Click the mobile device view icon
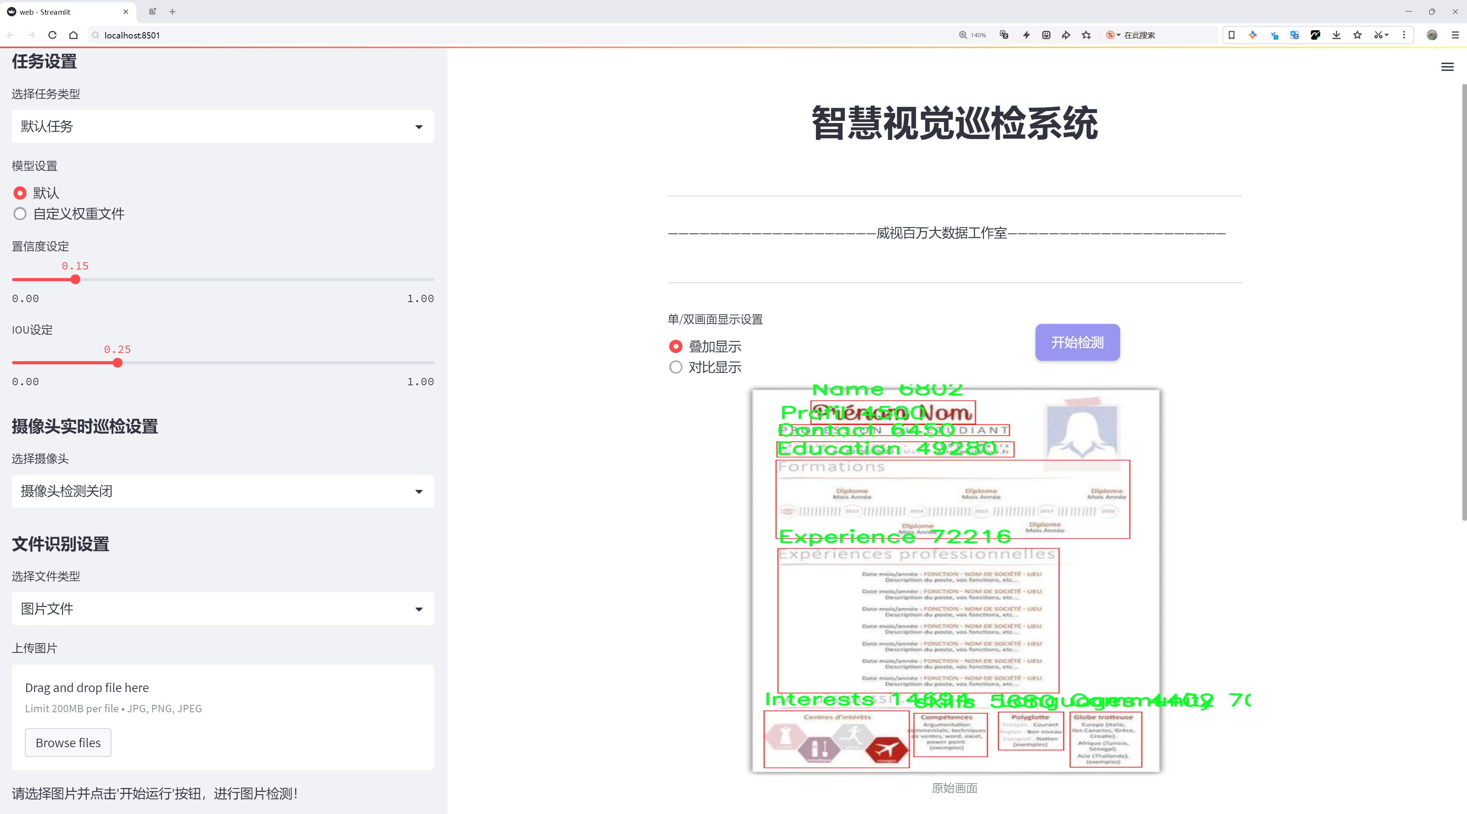The image size is (1467, 814). (x=1231, y=35)
